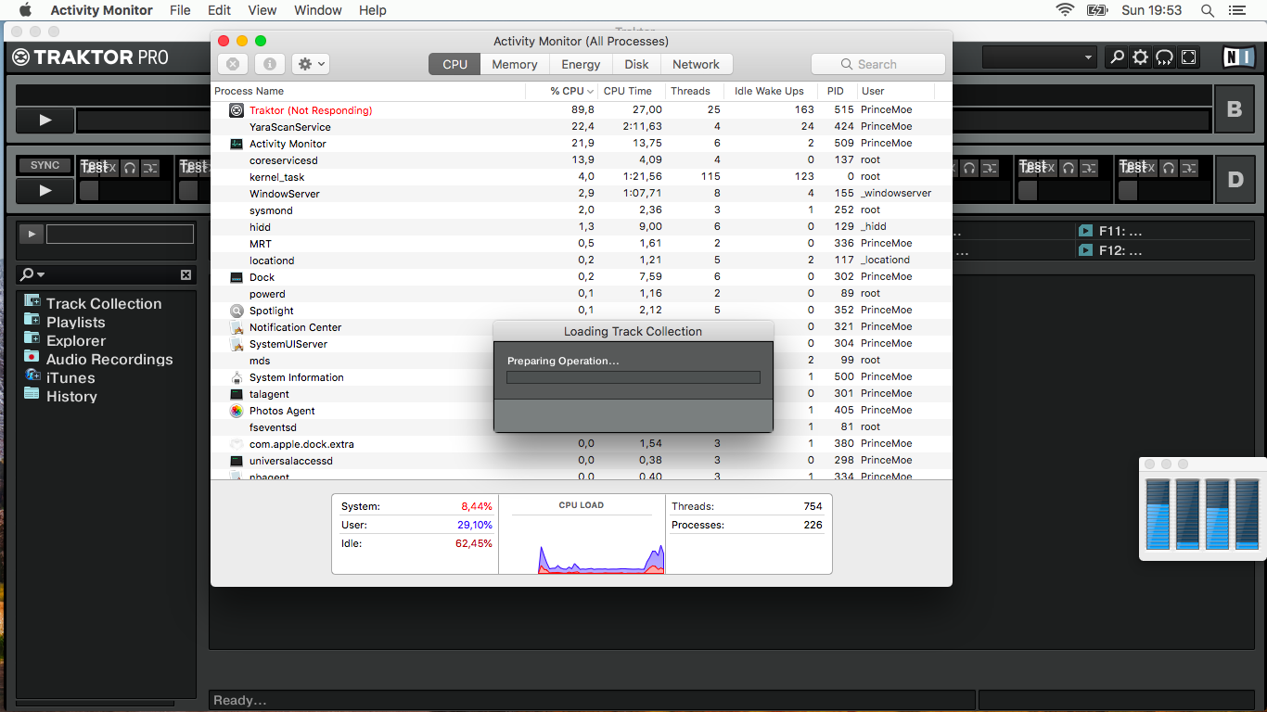This screenshot has height=712, width=1267.
Task: Select Photos Agent process icon
Action: 237,411
